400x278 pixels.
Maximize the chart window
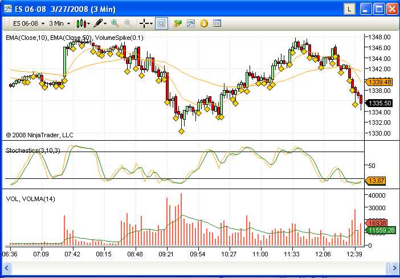point(379,9)
